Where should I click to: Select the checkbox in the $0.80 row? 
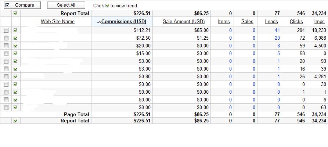click(x=6, y=77)
